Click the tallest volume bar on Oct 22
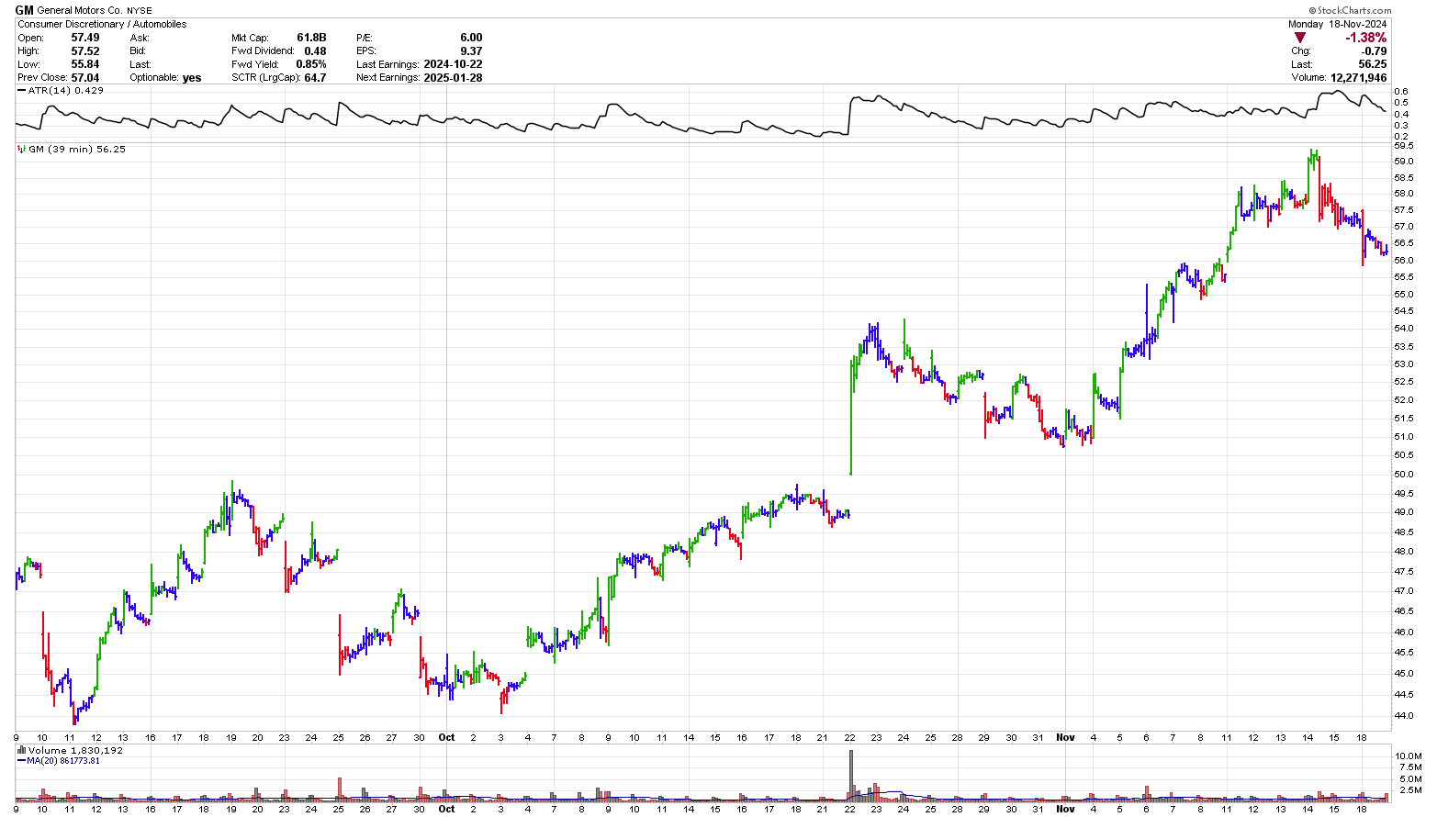The image size is (1437, 817). 851,775
